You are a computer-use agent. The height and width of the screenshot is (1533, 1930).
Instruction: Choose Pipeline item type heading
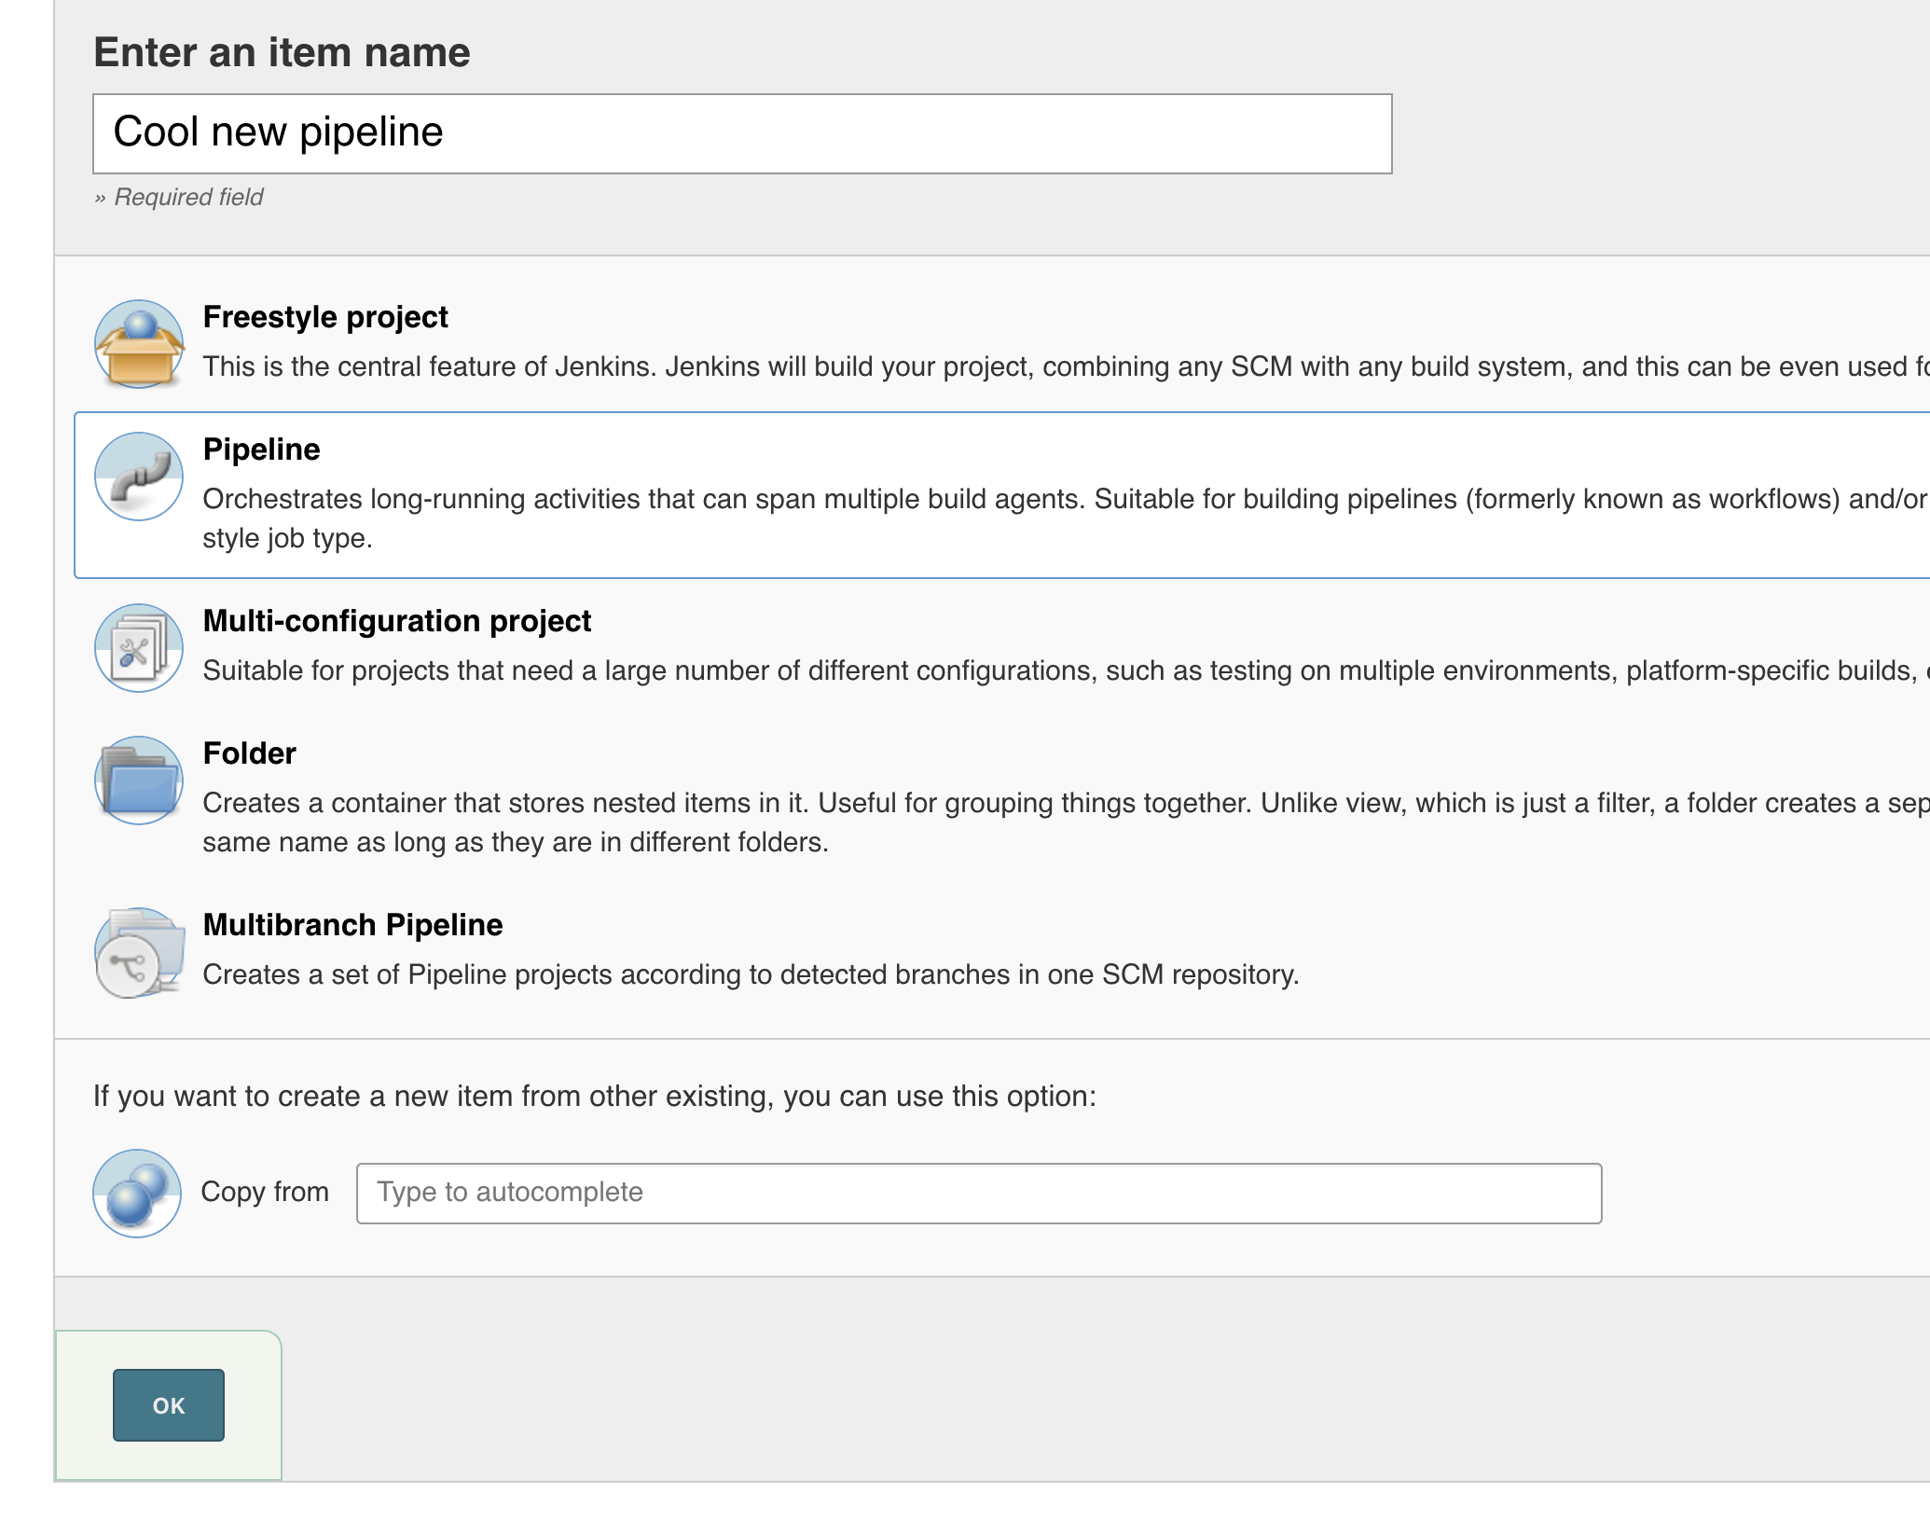(261, 449)
